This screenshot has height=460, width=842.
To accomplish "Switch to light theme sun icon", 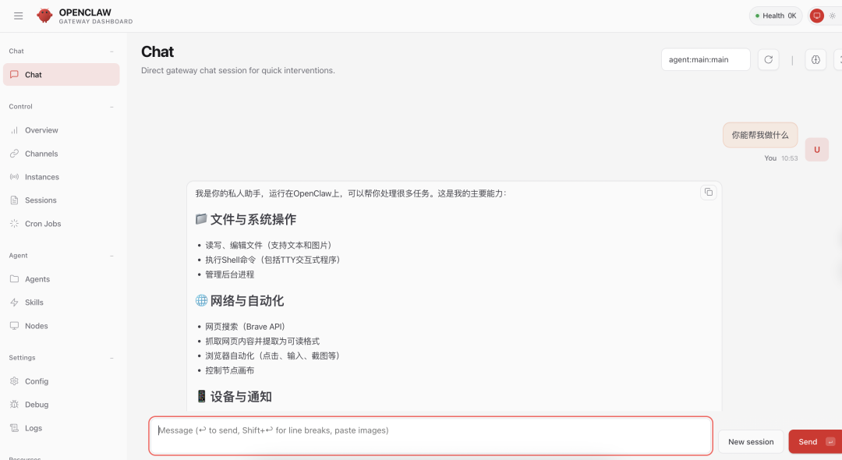I will (832, 16).
